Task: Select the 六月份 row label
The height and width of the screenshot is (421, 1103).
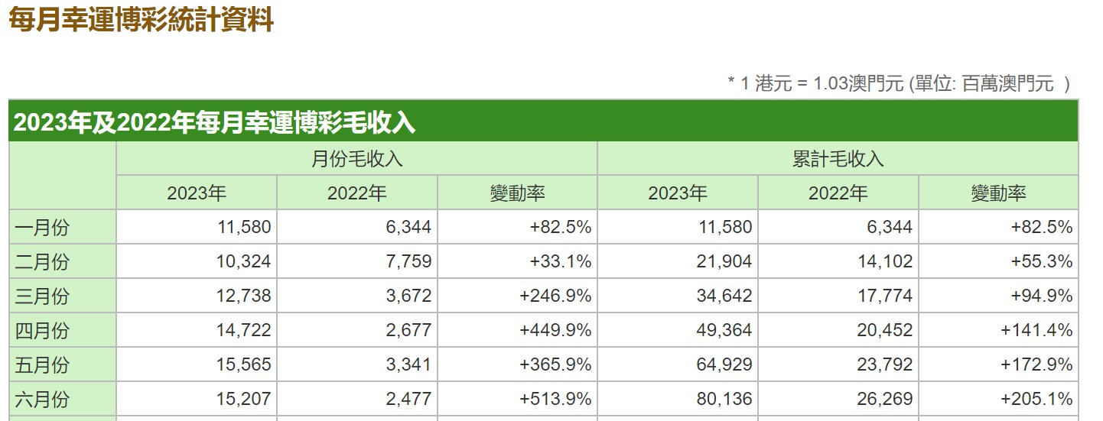Action: tap(41, 399)
